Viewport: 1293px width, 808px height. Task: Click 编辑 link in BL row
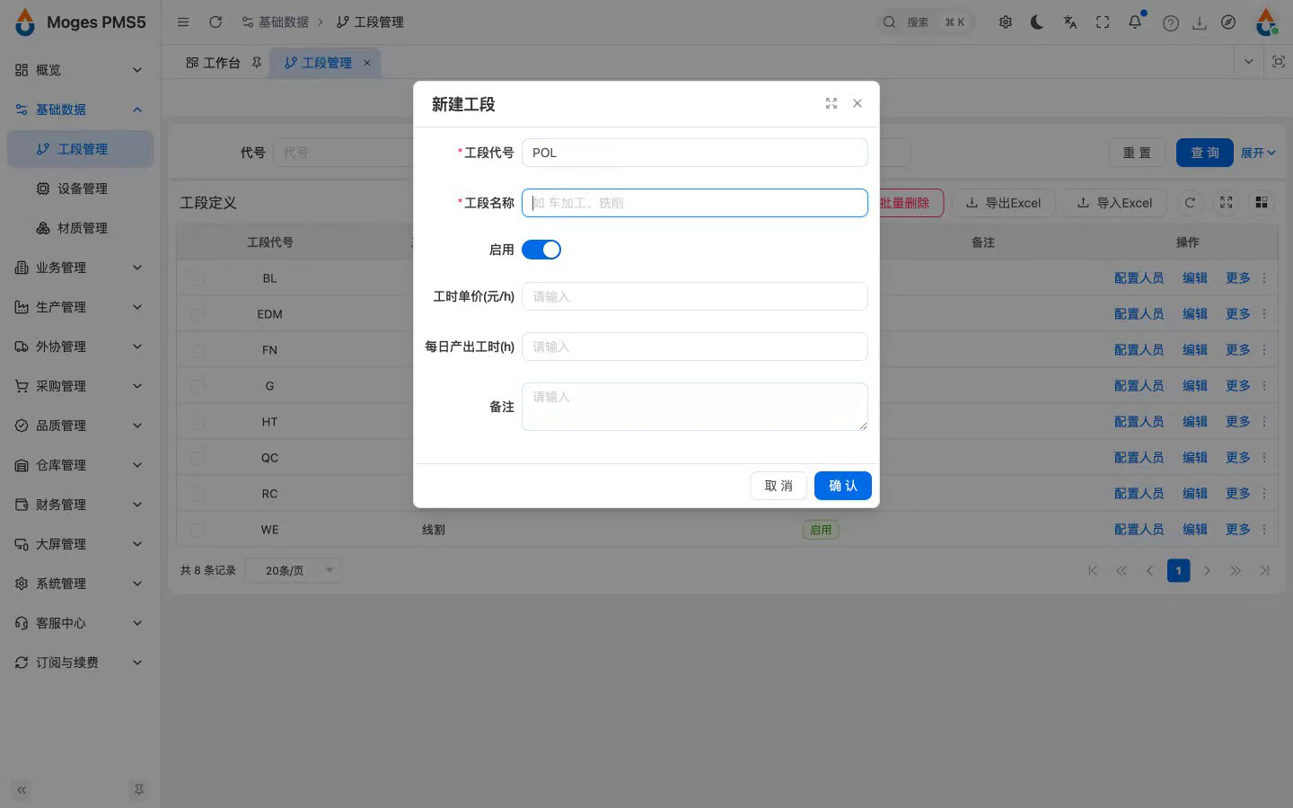pyautogui.click(x=1195, y=278)
